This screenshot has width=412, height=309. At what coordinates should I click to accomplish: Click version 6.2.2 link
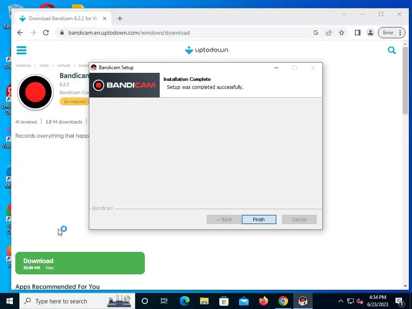click(x=64, y=84)
